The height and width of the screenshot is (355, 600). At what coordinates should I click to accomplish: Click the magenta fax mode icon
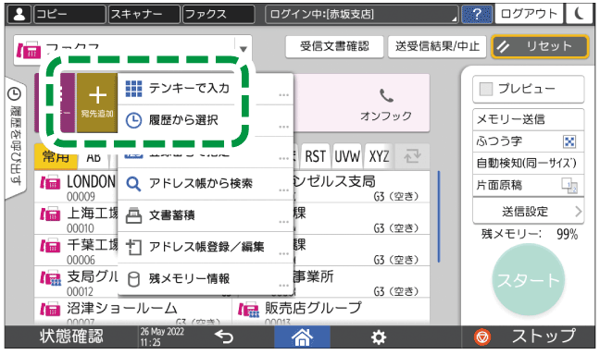coord(29,50)
